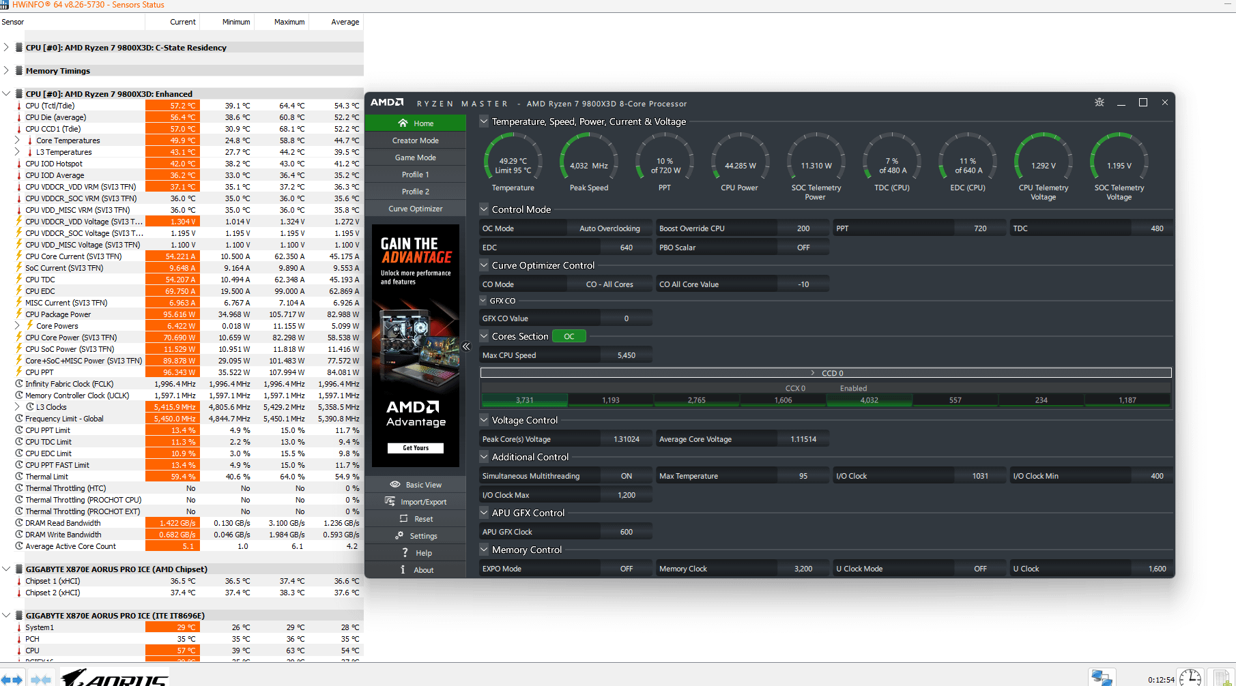Collapse the Additional Control section
The image size is (1236, 686).
(x=484, y=457)
